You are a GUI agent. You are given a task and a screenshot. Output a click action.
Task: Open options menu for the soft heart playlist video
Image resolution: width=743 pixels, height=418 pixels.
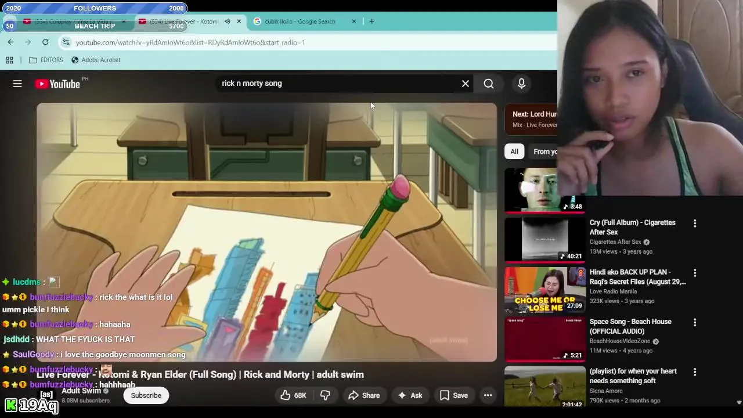point(695,372)
